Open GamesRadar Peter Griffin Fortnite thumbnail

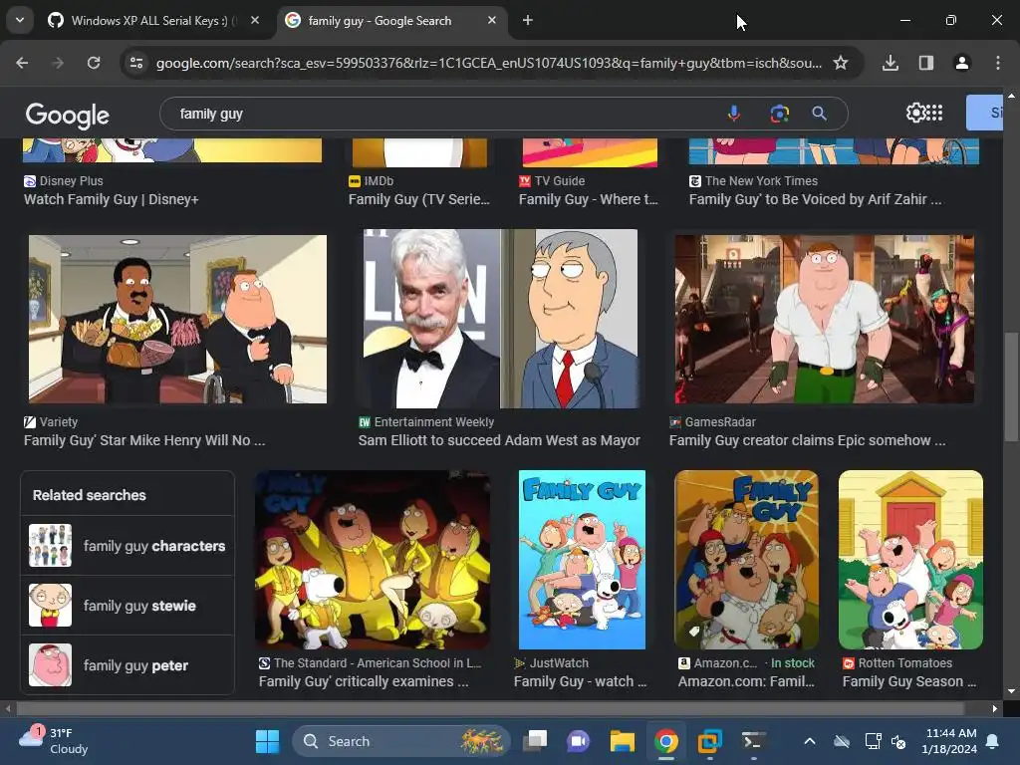tap(824, 319)
